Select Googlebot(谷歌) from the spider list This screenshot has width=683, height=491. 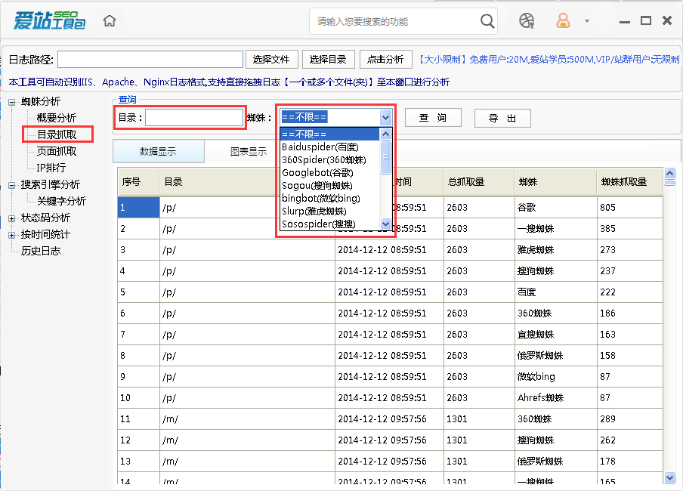tap(319, 174)
